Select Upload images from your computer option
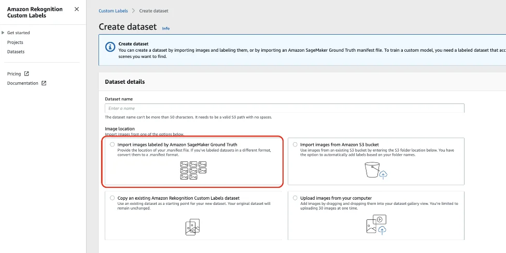Image resolution: width=506 pixels, height=253 pixels. (296, 198)
